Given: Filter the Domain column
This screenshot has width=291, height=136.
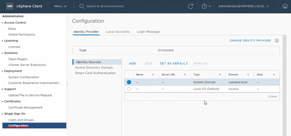Looking at the screenshot, I should [248, 75].
